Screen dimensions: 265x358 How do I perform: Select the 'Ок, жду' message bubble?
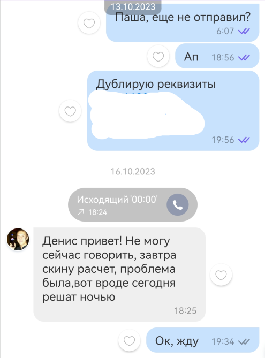click(x=203, y=340)
